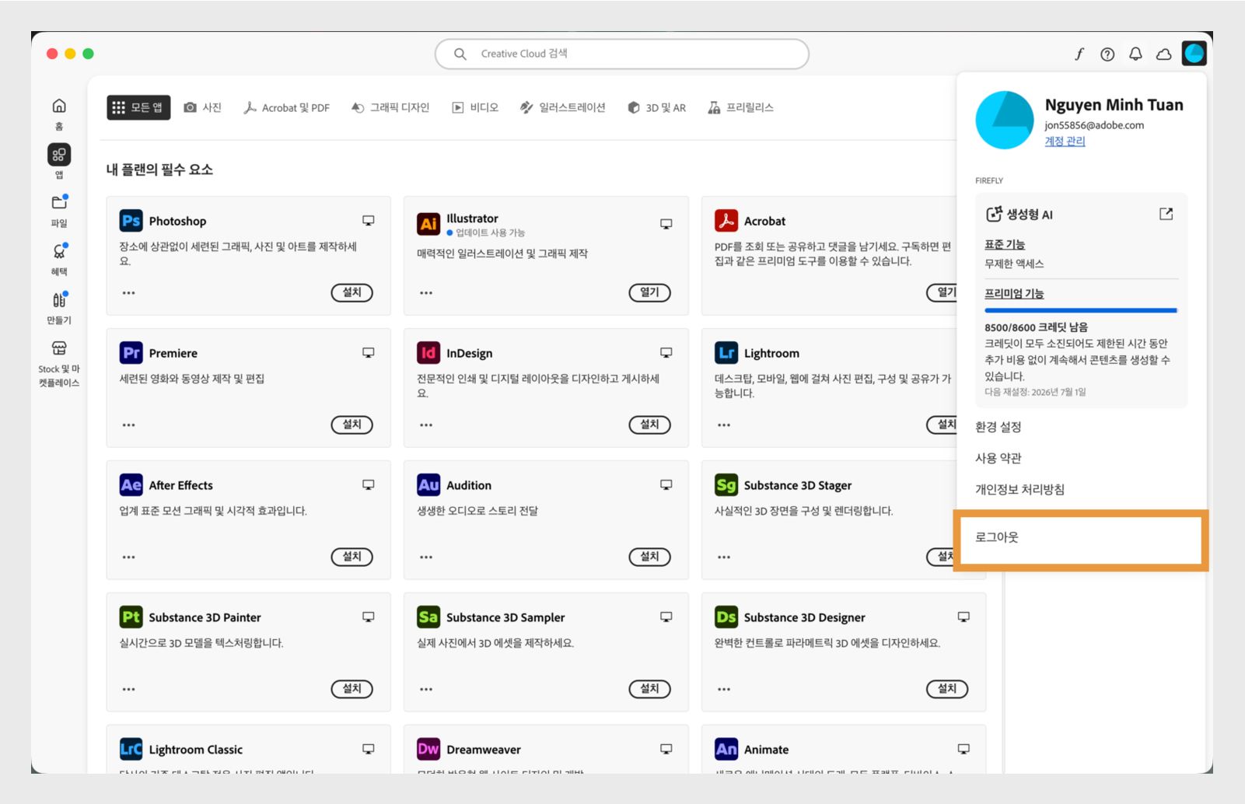Switch to 그래픽 디자인 tab
Image resolution: width=1245 pixels, height=804 pixels.
pyautogui.click(x=390, y=107)
